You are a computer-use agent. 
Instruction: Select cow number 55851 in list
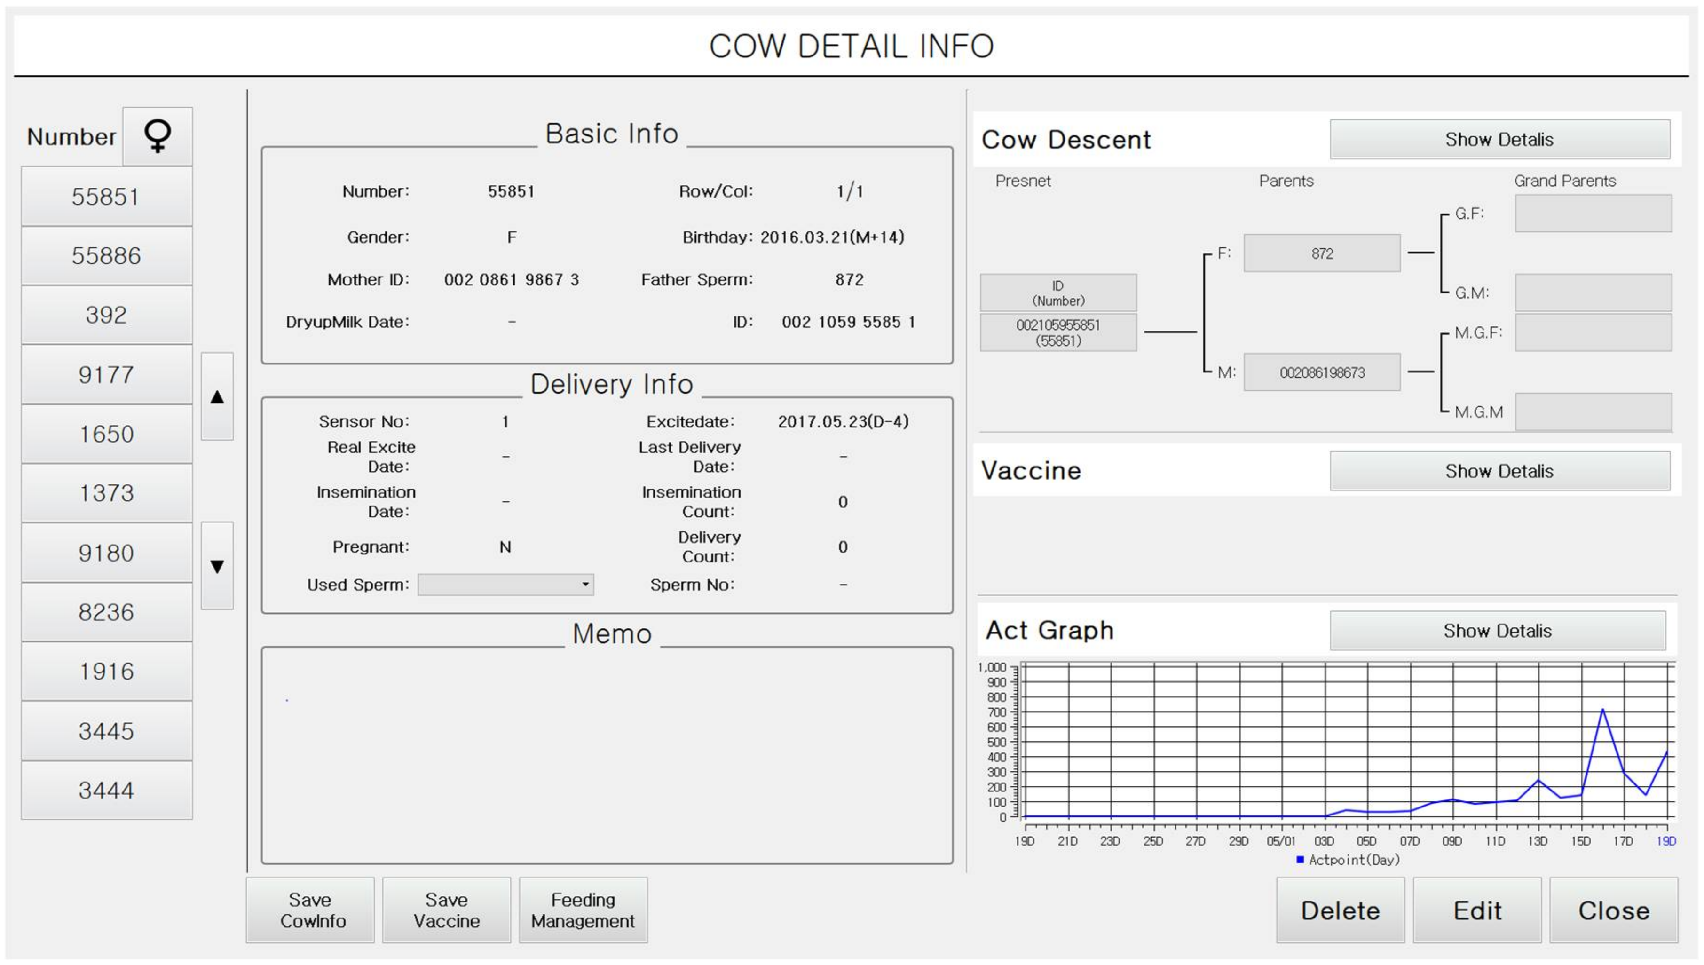[107, 197]
